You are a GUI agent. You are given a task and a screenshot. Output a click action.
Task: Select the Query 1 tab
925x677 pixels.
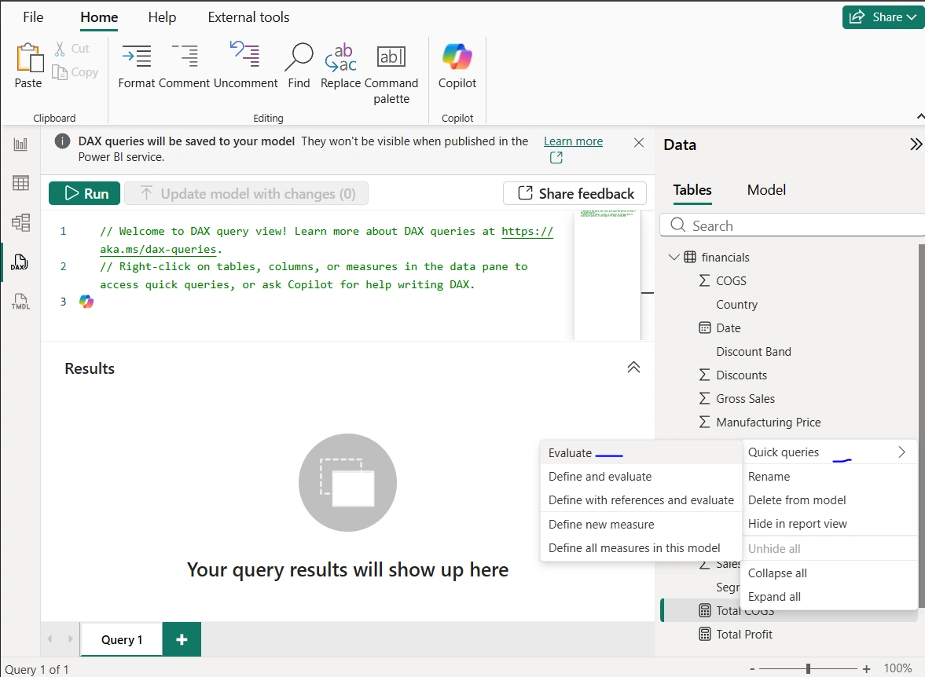click(x=122, y=640)
